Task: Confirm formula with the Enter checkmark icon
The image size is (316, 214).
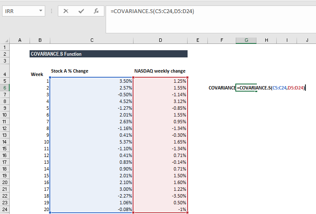Action: point(81,11)
